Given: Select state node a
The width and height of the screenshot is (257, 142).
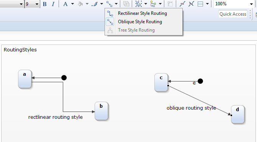Looking at the screenshot, I should [25, 79].
